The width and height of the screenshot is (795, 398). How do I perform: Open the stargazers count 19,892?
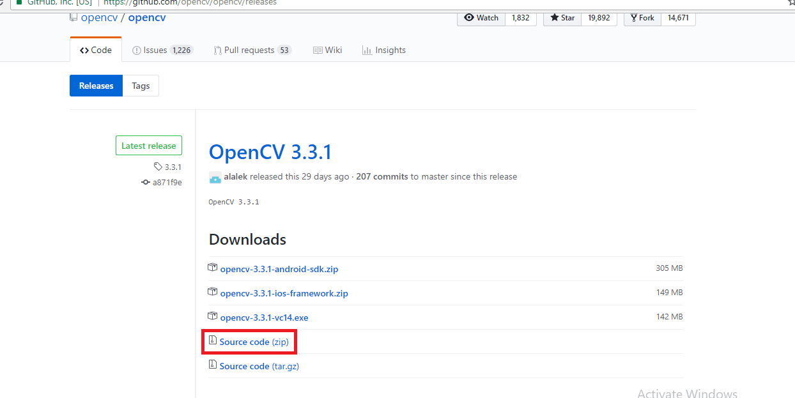click(599, 18)
